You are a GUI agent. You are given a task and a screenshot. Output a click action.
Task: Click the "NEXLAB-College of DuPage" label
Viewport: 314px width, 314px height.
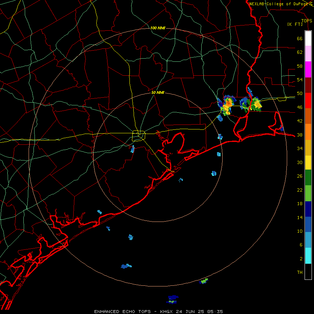[x=279, y=4]
